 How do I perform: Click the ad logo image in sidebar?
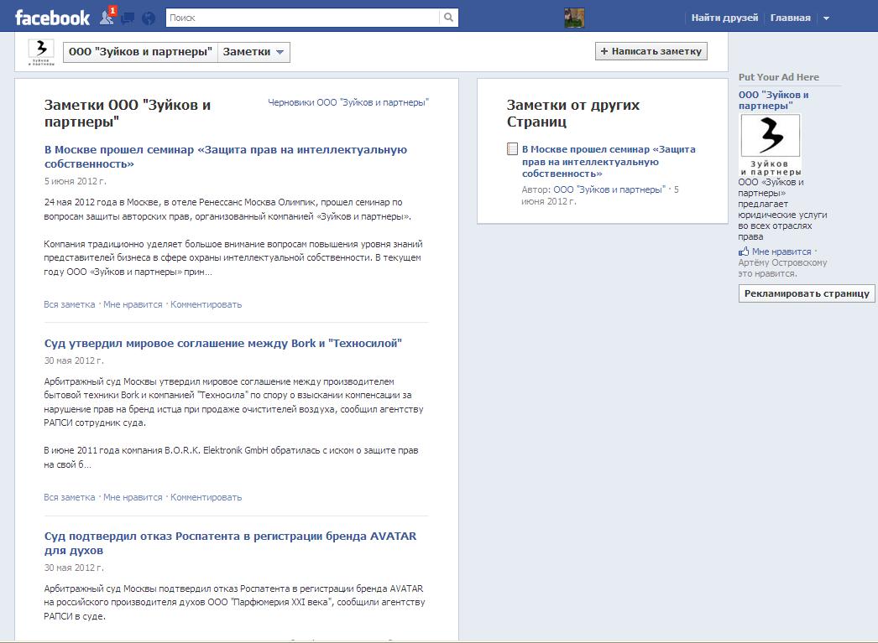coord(771,144)
